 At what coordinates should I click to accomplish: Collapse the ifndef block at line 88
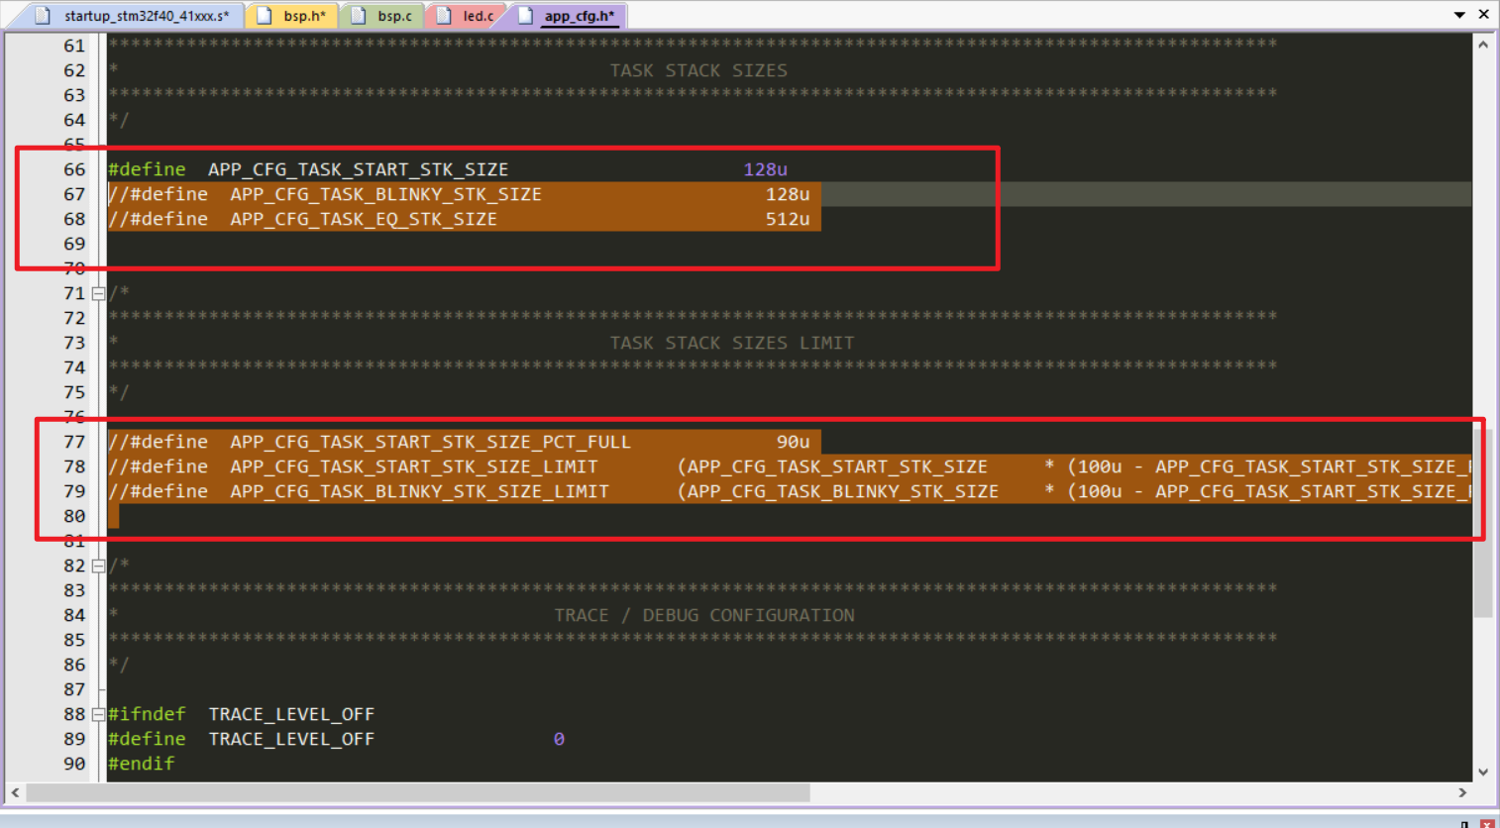(x=97, y=714)
